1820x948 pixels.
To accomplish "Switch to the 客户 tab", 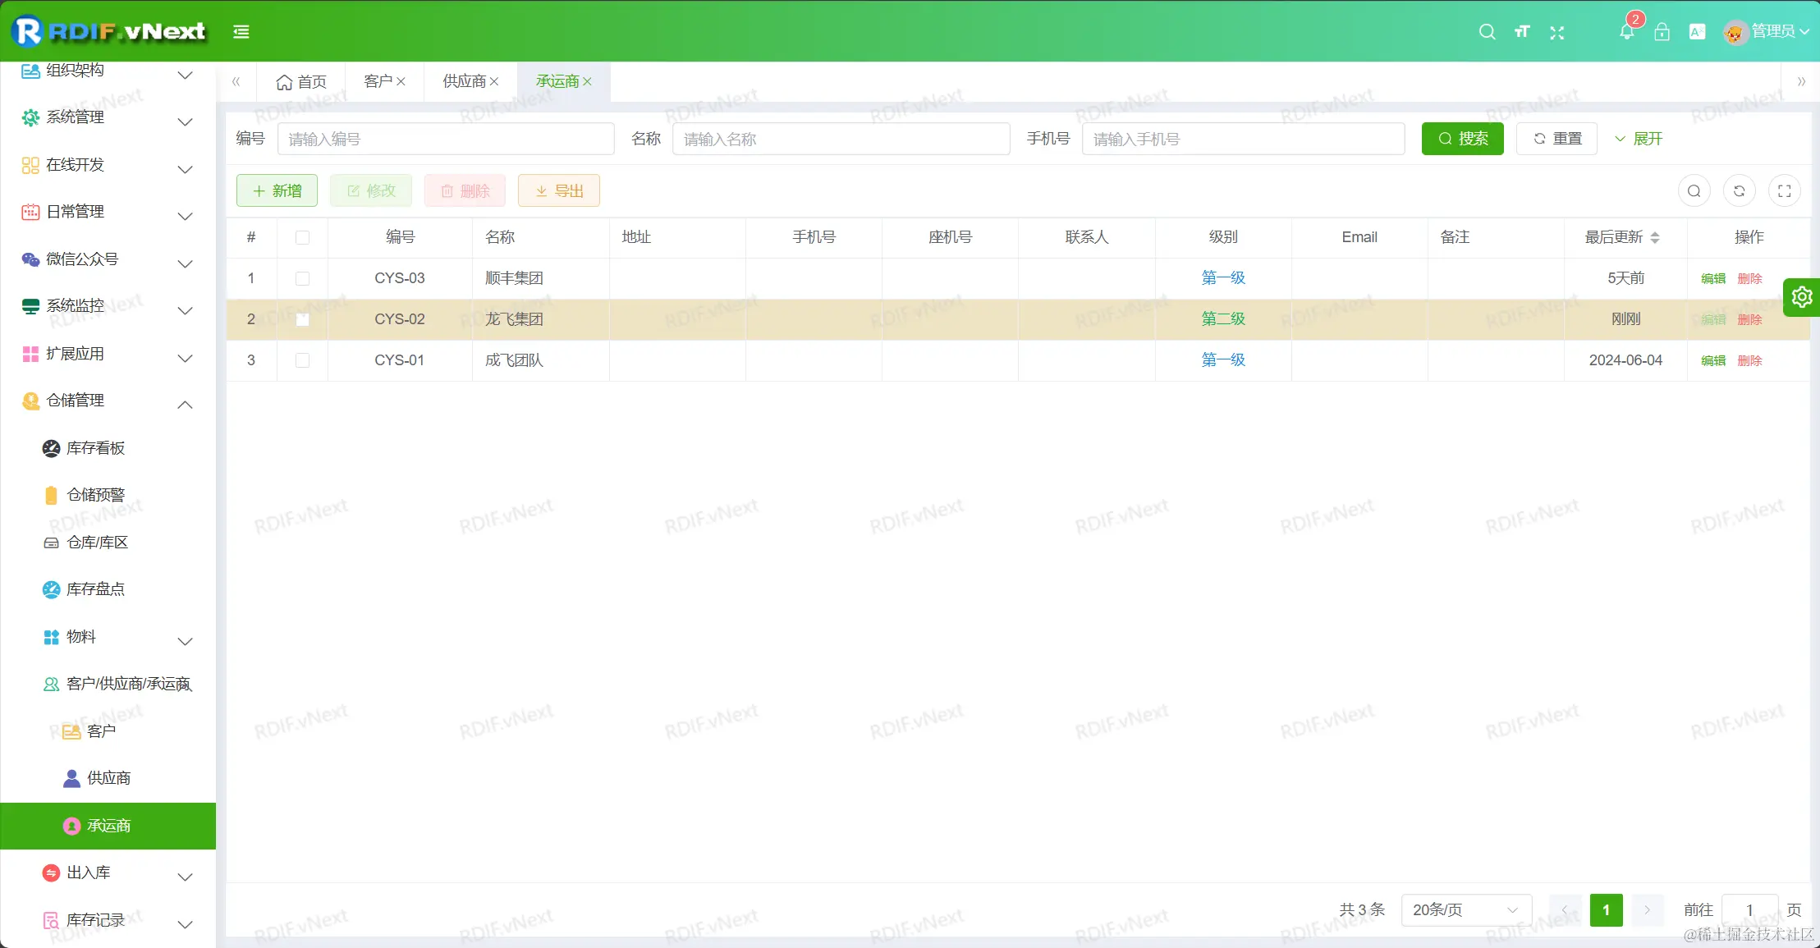I will 378,81.
